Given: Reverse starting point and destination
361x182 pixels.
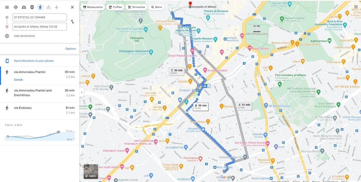Looking at the screenshot, I should click(72, 22).
